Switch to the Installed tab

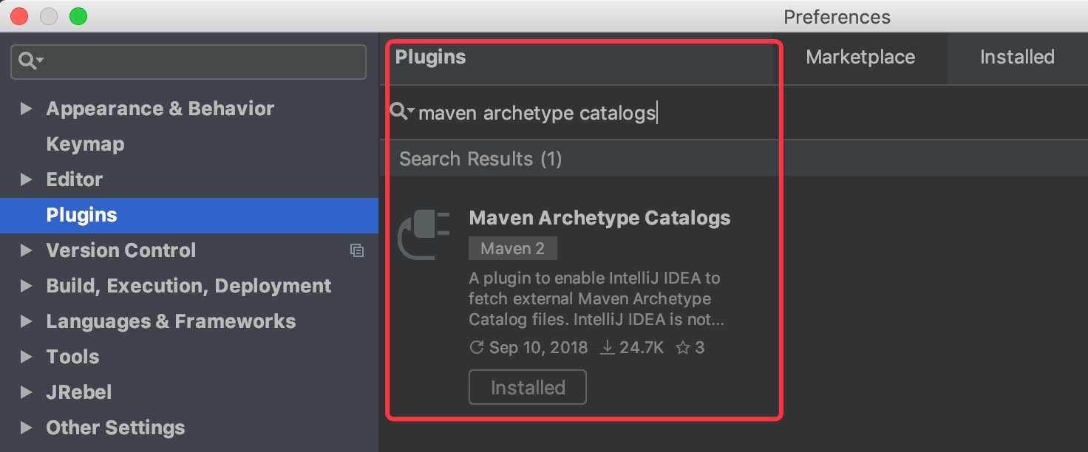[1017, 58]
